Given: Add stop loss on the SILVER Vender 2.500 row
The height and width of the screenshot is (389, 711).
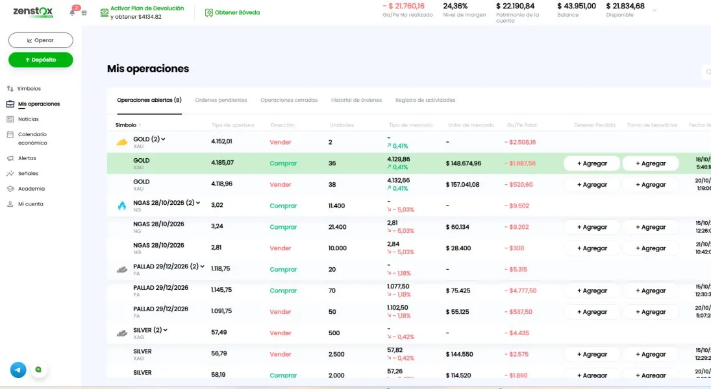Looking at the screenshot, I should pos(592,355).
